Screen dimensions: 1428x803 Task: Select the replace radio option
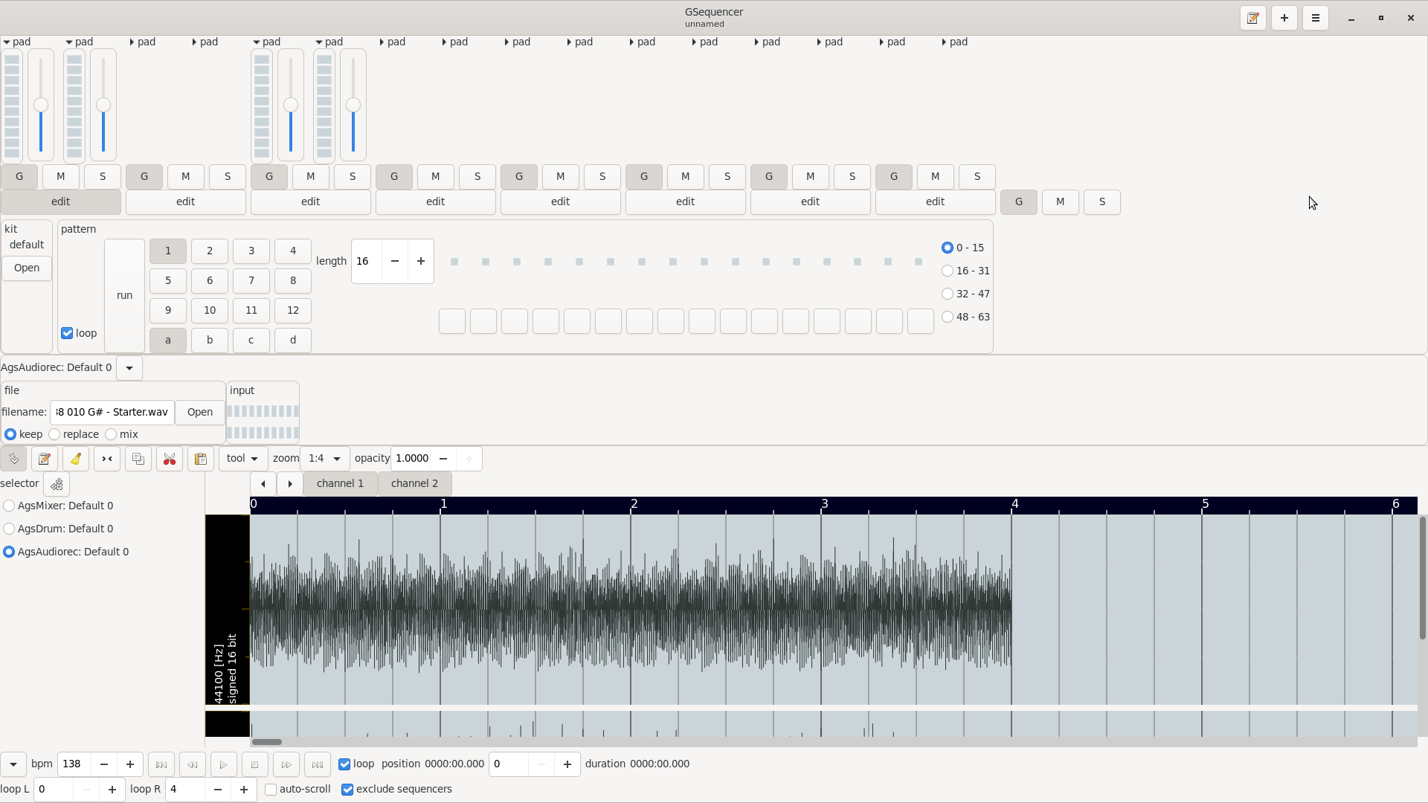54,434
